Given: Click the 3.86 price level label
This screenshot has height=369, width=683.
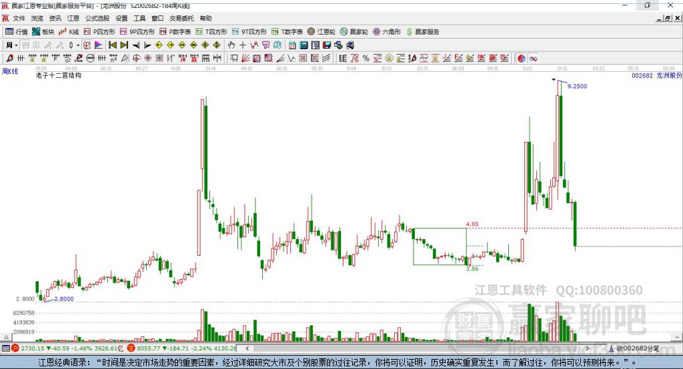Looking at the screenshot, I should coord(472,269).
